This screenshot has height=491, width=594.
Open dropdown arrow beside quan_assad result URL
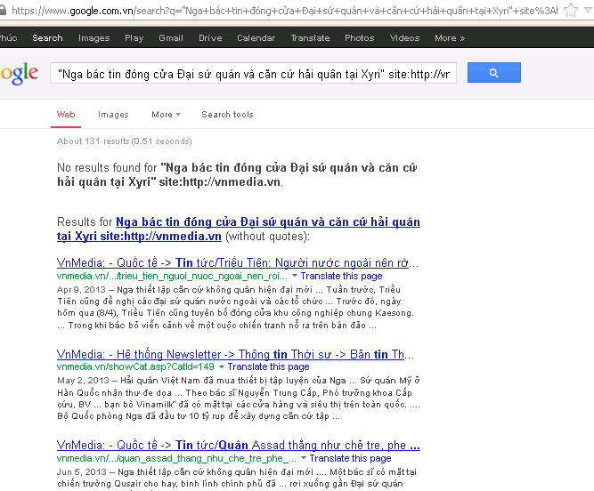click(x=304, y=458)
